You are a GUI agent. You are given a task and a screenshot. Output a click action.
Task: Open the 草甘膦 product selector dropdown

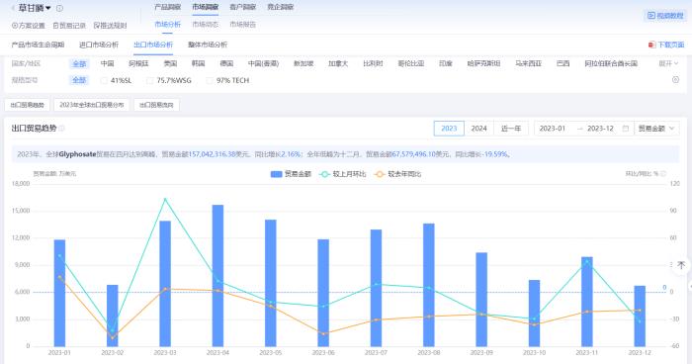[35, 8]
